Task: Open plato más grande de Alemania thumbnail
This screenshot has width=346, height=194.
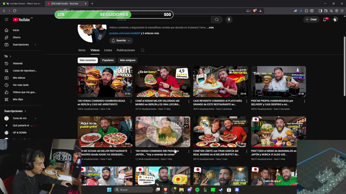Action: pyautogui.click(x=221, y=81)
